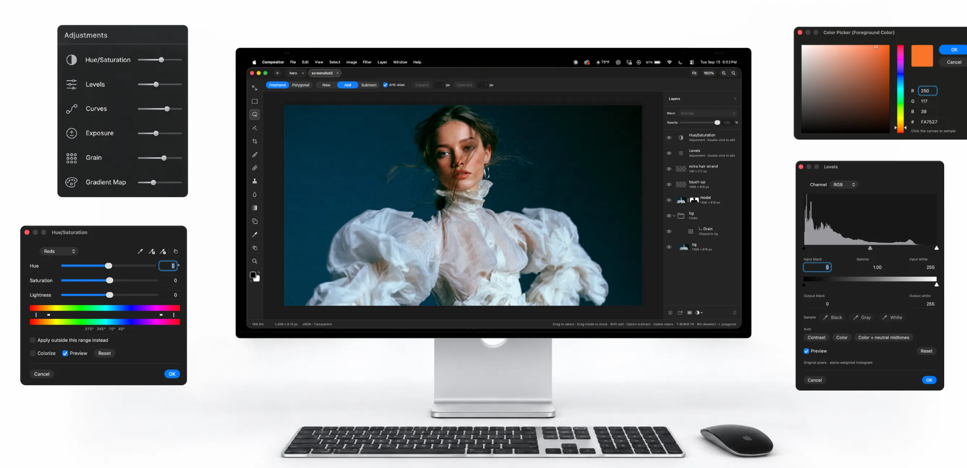
Task: Click the Hue/Saturation eyedropper add-to-sample icon
Action: (x=152, y=251)
